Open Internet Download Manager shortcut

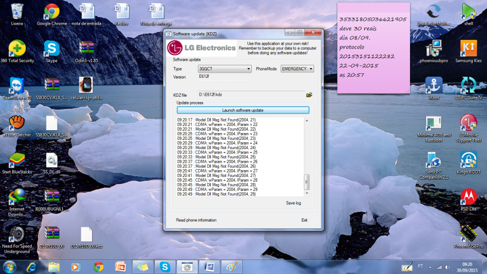tap(17, 202)
